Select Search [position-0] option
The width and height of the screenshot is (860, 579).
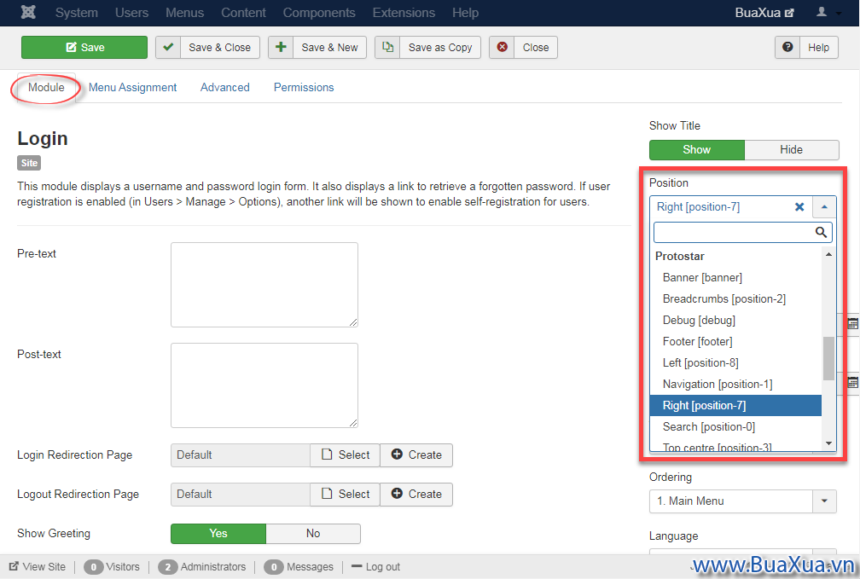pos(735,426)
